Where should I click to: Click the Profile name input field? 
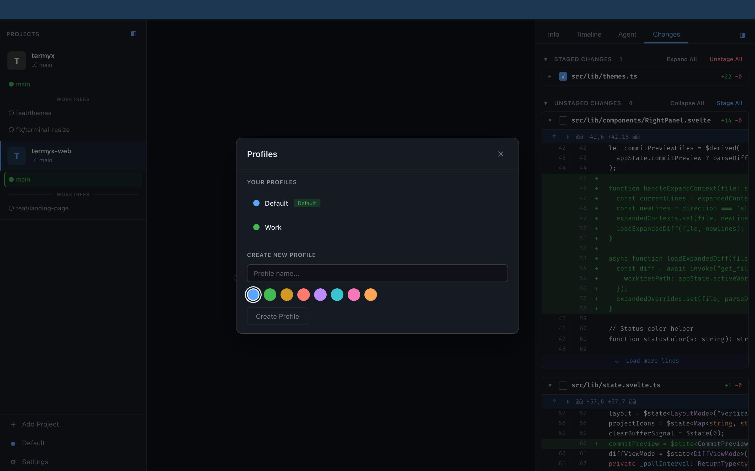tap(376, 273)
